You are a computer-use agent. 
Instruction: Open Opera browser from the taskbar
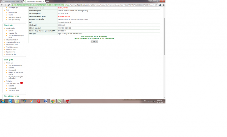(39, 101)
